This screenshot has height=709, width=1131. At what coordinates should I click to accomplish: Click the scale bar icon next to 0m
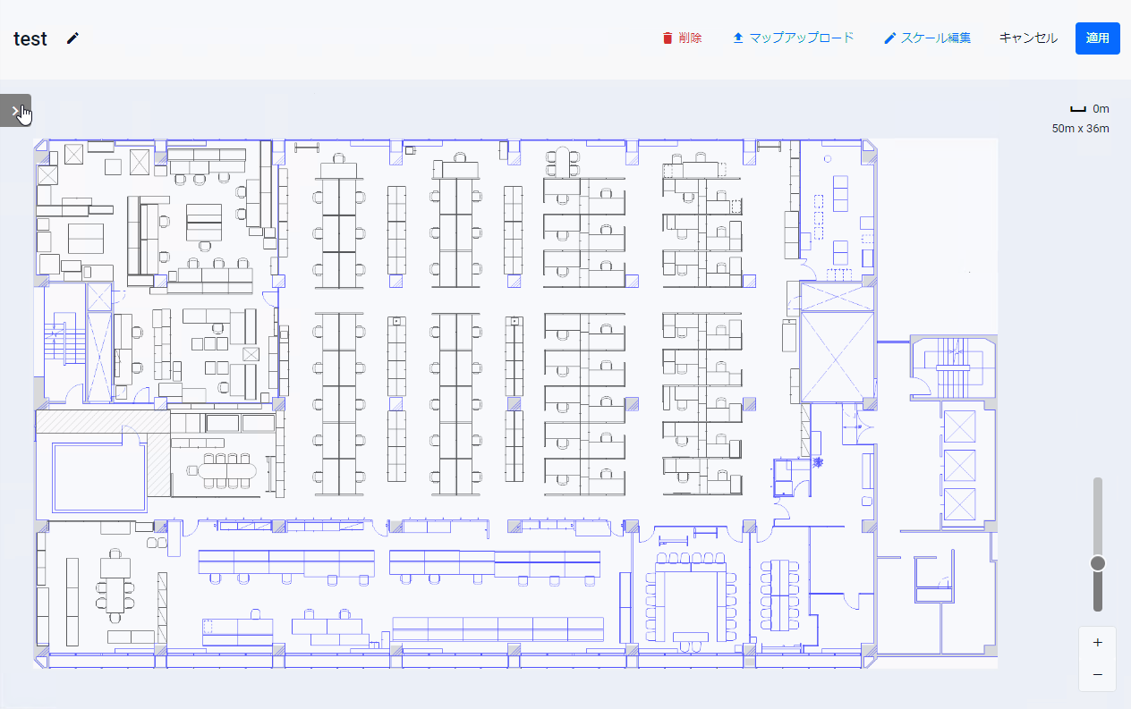coord(1077,109)
